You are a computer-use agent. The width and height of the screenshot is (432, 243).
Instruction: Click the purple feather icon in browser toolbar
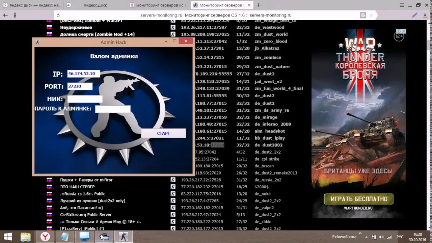click(415, 15)
